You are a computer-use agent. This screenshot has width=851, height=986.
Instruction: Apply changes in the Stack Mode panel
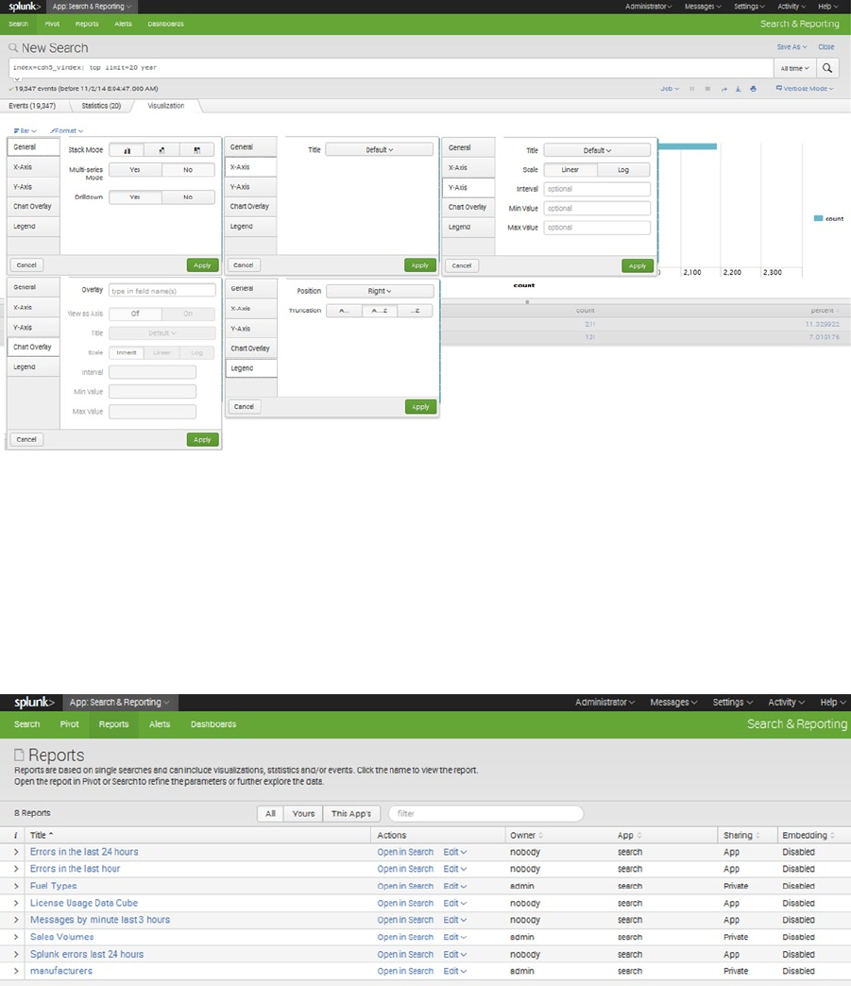tap(202, 265)
